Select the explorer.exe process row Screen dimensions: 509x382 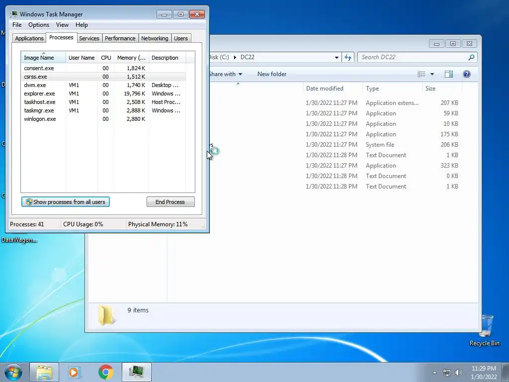point(103,94)
